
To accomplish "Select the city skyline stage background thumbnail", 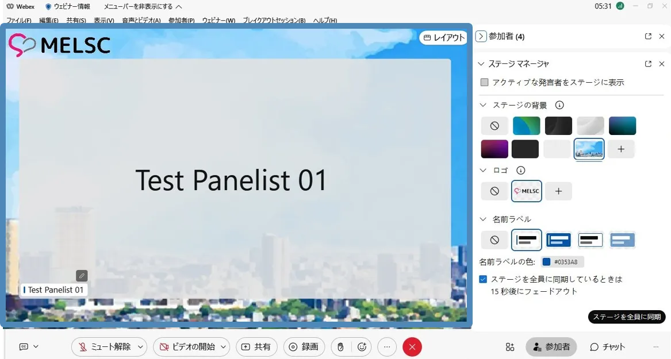I will tap(589, 149).
